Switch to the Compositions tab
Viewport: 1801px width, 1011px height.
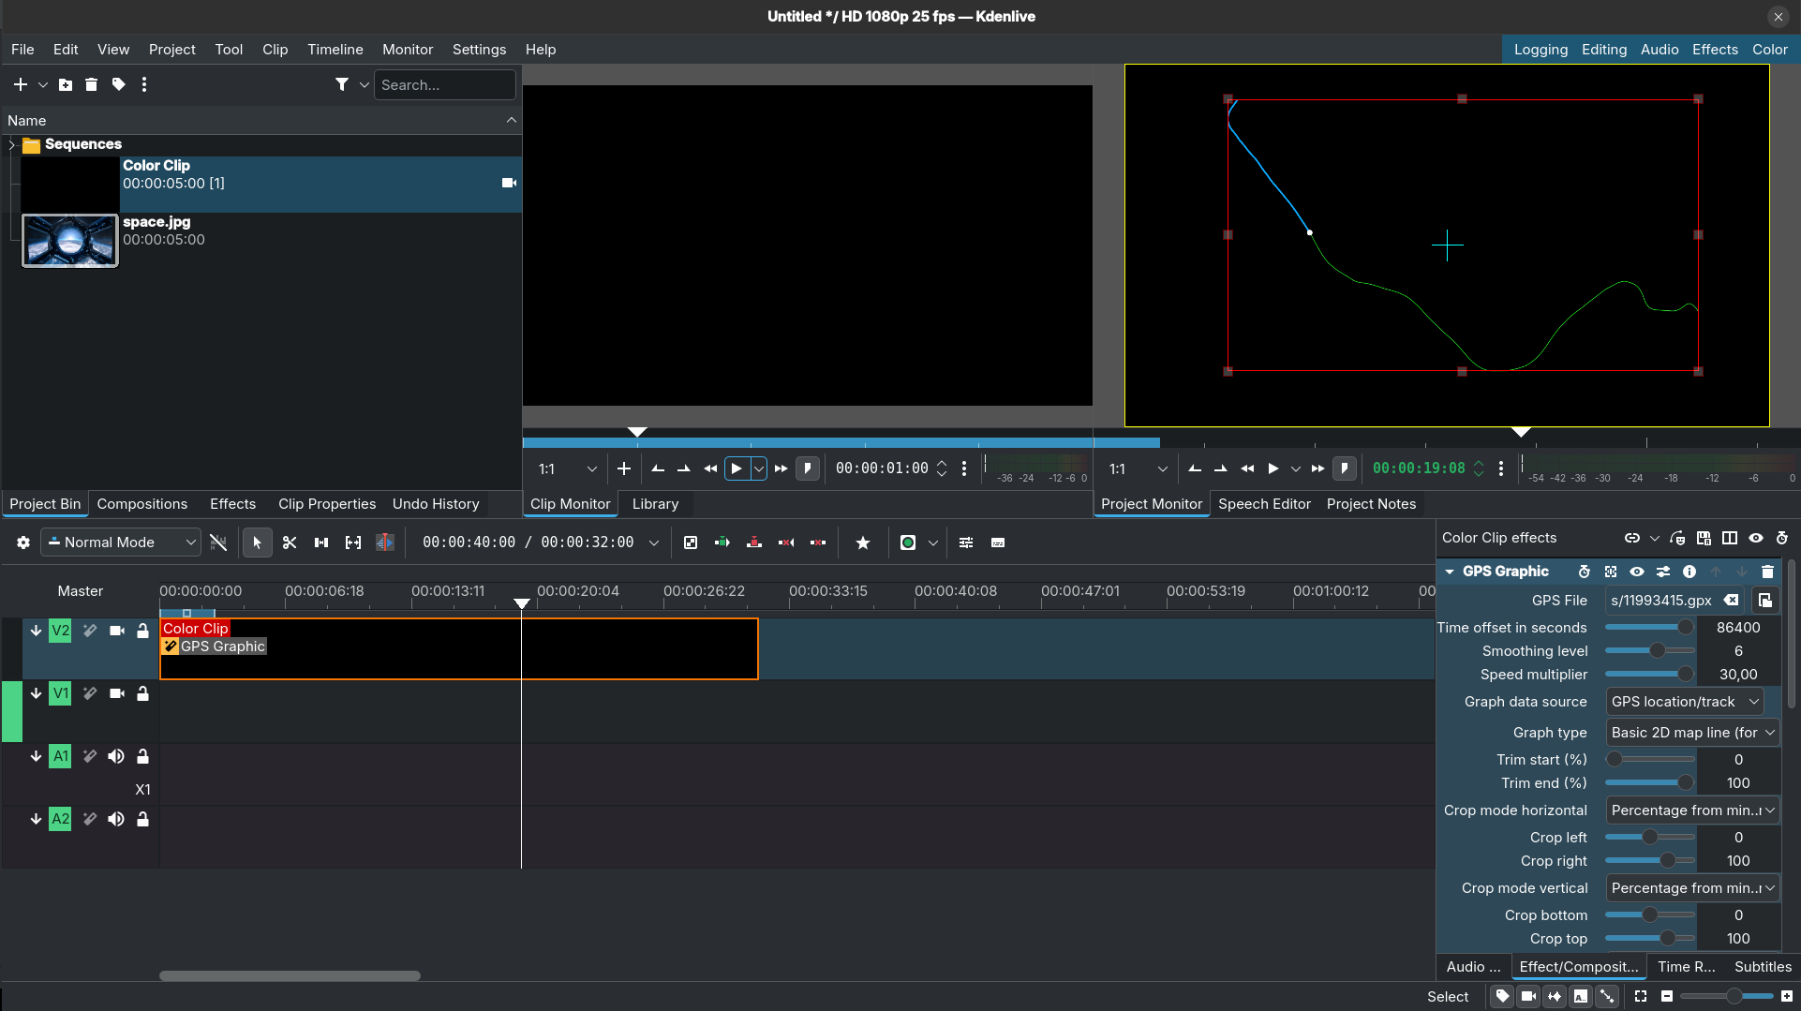tap(141, 504)
